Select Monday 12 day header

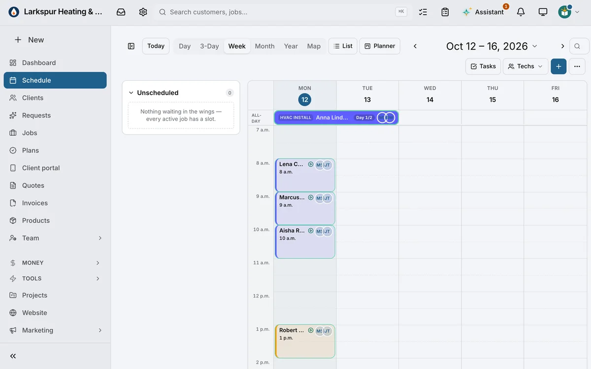(x=305, y=95)
